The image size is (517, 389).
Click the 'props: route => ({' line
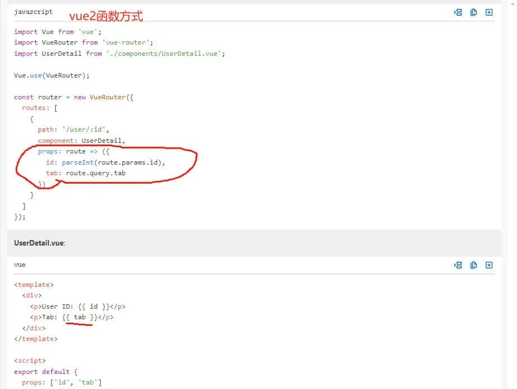74,151
